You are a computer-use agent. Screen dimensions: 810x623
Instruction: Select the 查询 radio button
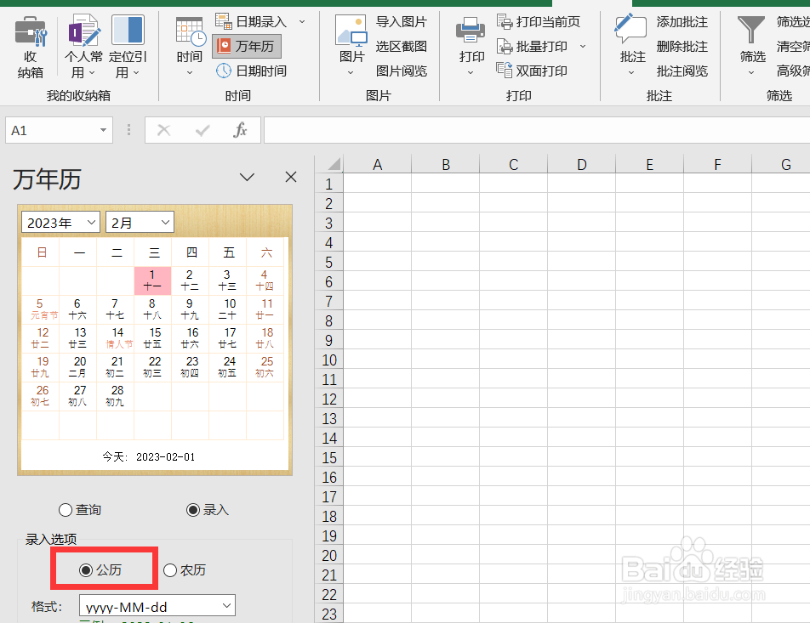[65, 510]
